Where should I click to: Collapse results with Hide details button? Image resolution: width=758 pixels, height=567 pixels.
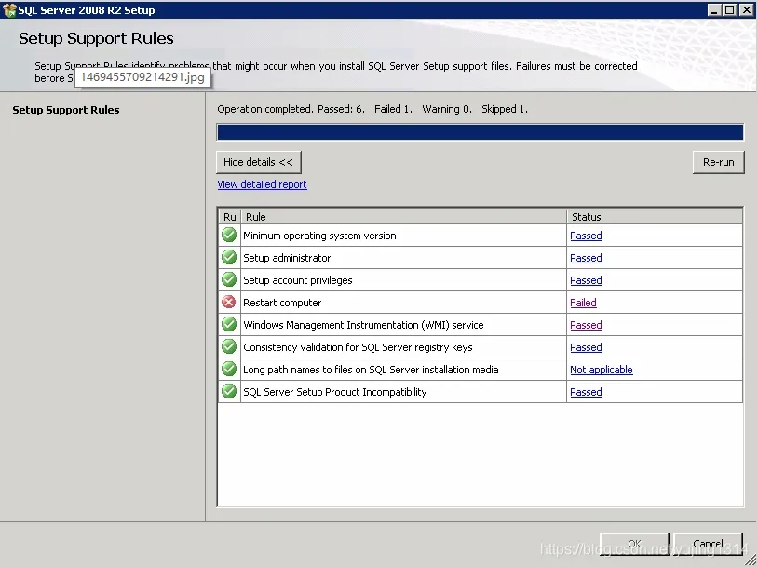259,162
